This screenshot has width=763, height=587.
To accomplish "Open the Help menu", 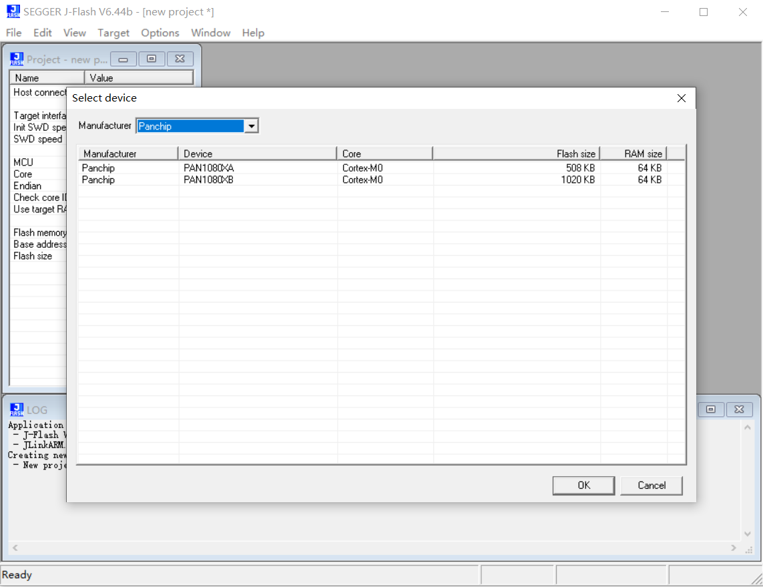I will (x=253, y=33).
